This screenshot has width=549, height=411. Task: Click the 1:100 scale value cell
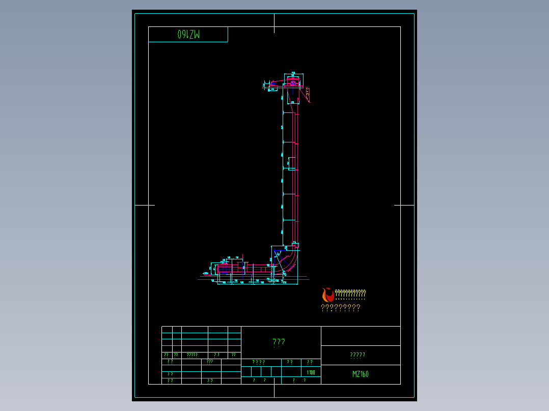pos(311,372)
